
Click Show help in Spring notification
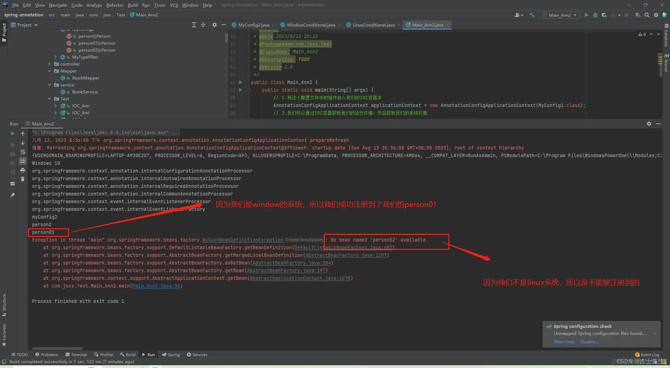pos(564,342)
